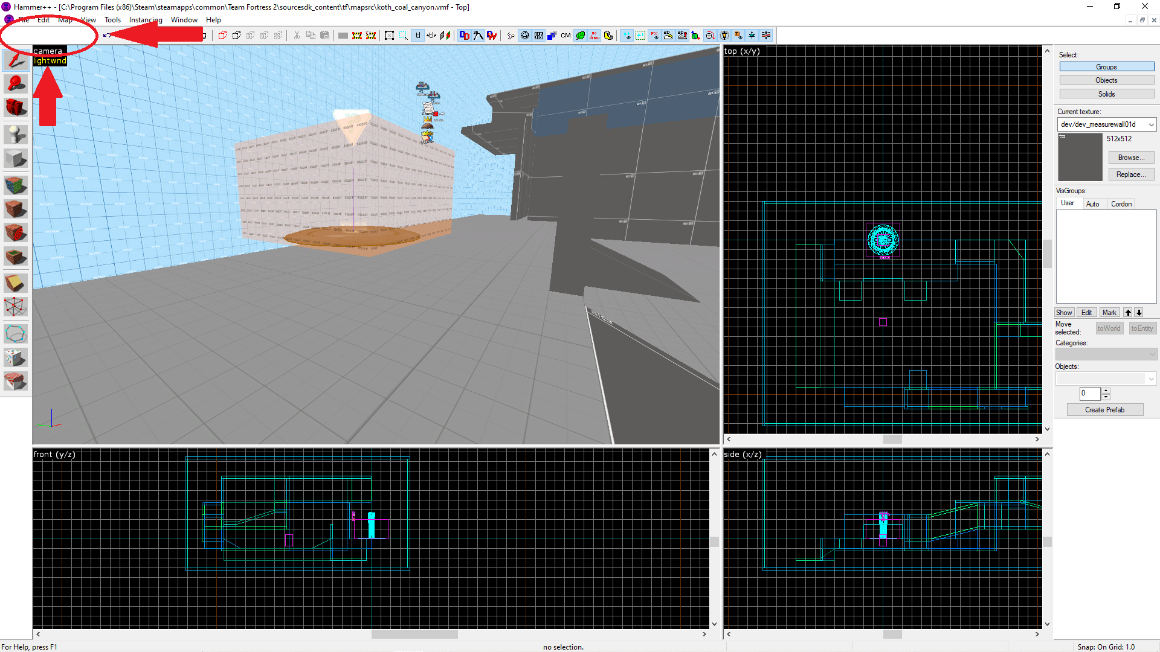
Task: Click the Paste toolbar icon
Action: [x=325, y=36]
